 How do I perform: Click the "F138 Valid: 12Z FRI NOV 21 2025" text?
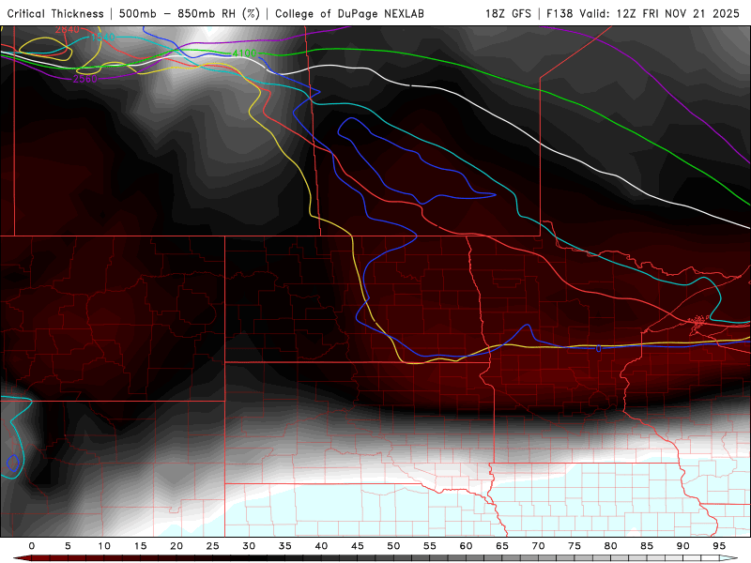coord(643,14)
